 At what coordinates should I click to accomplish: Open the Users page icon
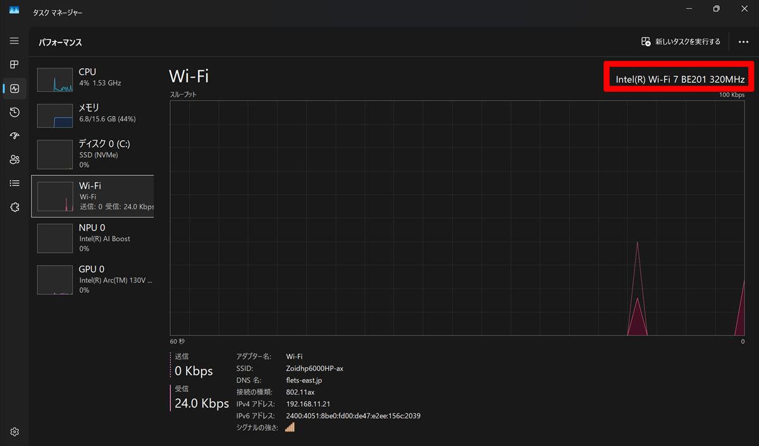15,159
